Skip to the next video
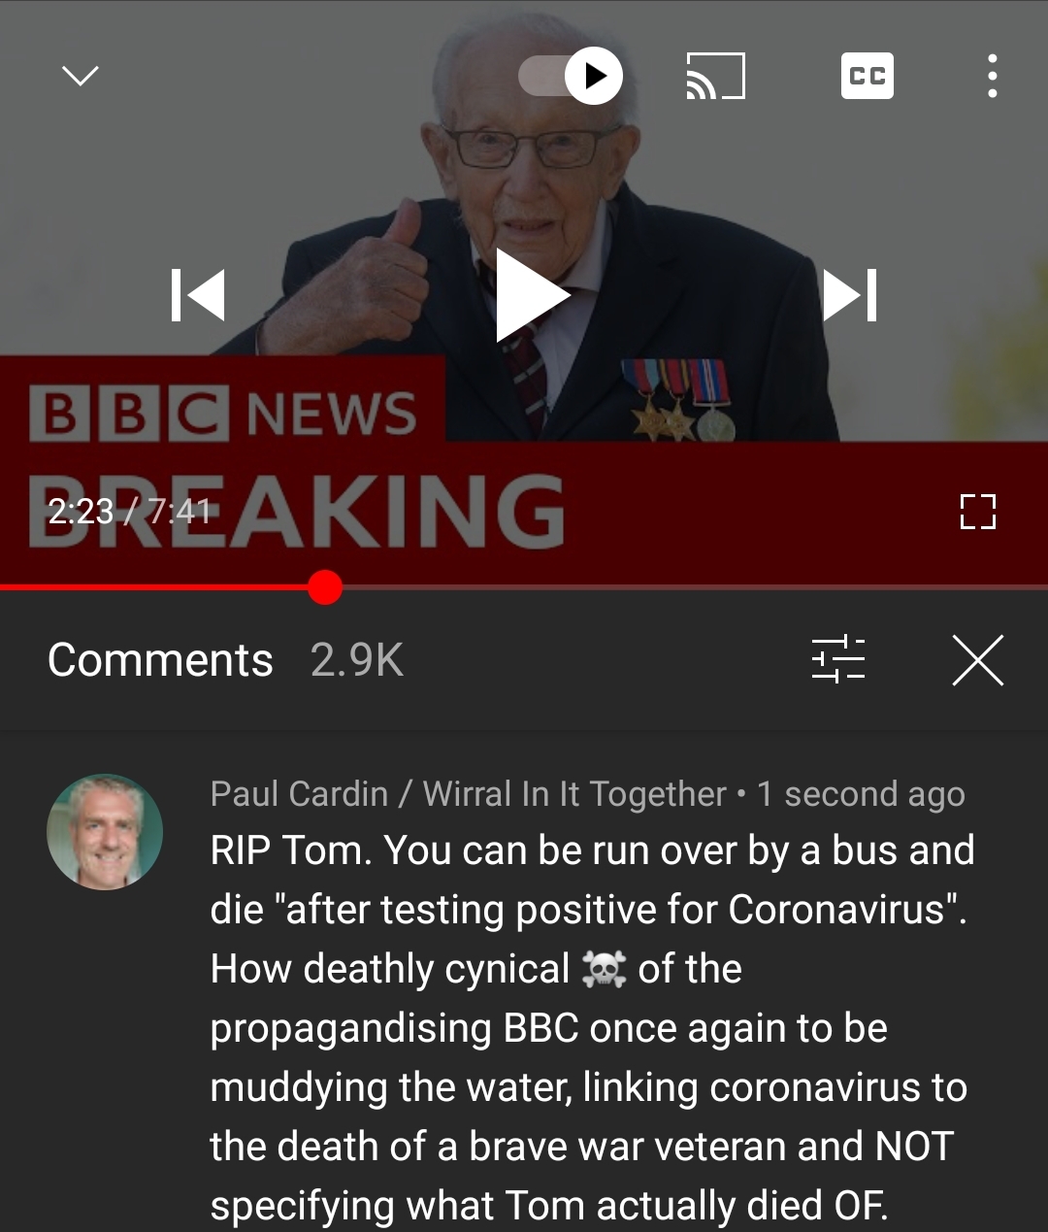 850,295
